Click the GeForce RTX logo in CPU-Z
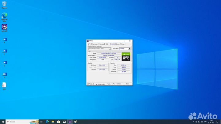This screenshot has height=124, width=221. [126, 57]
